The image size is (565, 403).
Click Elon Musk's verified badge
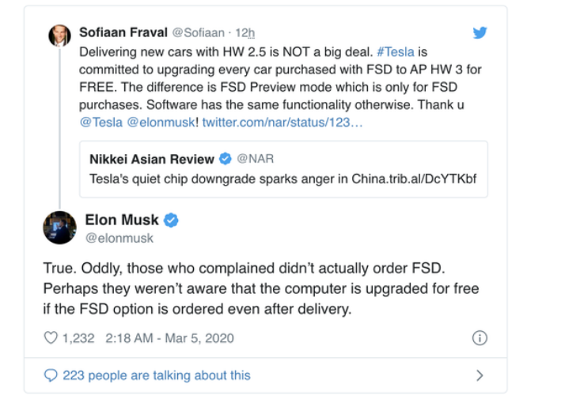click(x=171, y=220)
